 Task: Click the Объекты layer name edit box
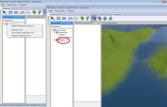(x=63, y=40)
